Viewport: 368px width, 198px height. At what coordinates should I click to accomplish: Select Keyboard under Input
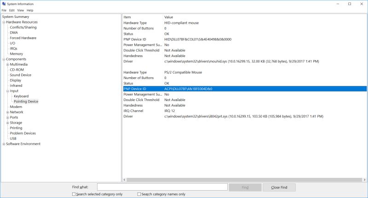[21, 96]
